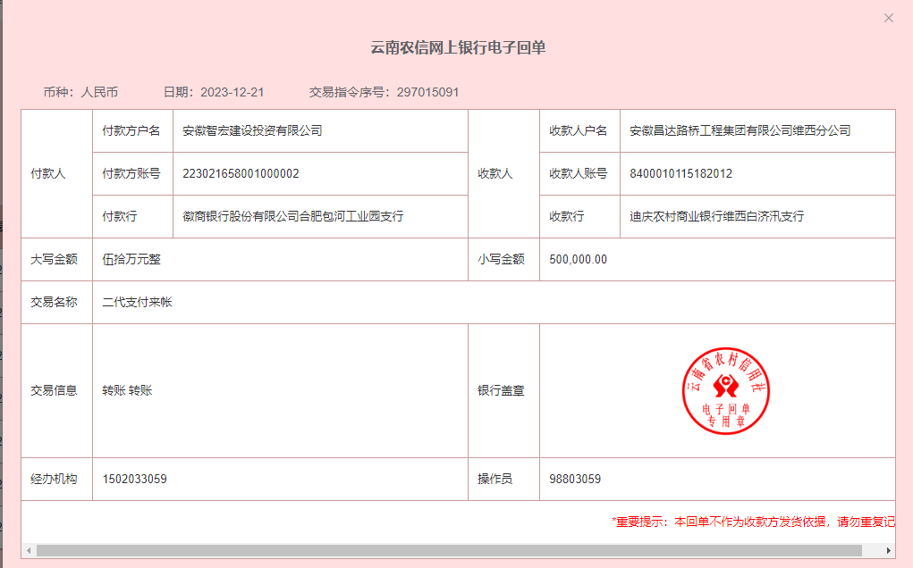Click the transaction order number 297015091
Image resolution: width=913 pixels, height=568 pixels.
(x=427, y=92)
